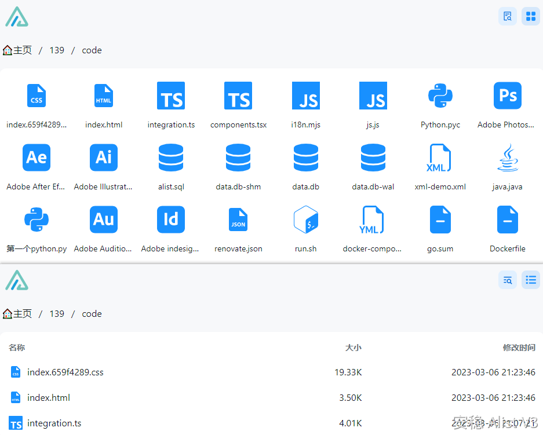The height and width of the screenshot is (435, 543).
Task: Go to 主页 in the top breadcrumb
Action: coord(18,50)
